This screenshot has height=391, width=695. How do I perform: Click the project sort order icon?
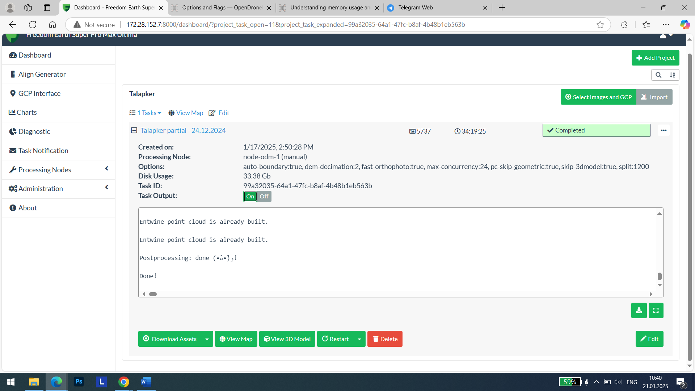673,75
